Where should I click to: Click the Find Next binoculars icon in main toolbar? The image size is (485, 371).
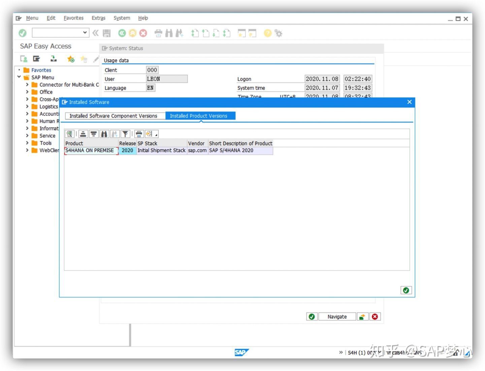point(179,33)
